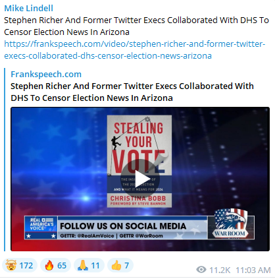
Task: Open the Mike Lindell channel name
Action: click(x=28, y=9)
